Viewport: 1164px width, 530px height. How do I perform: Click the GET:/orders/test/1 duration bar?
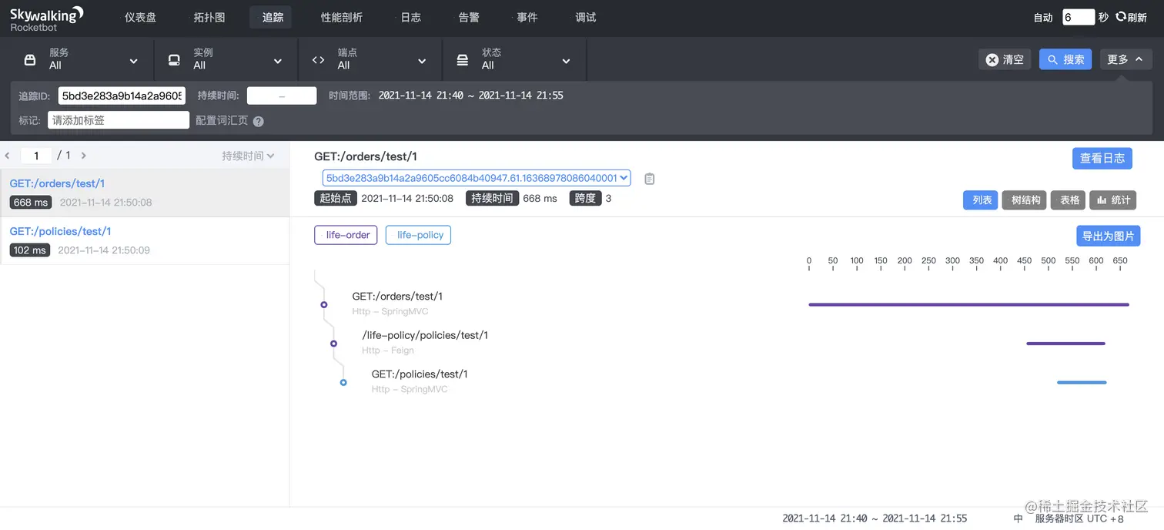(x=968, y=305)
